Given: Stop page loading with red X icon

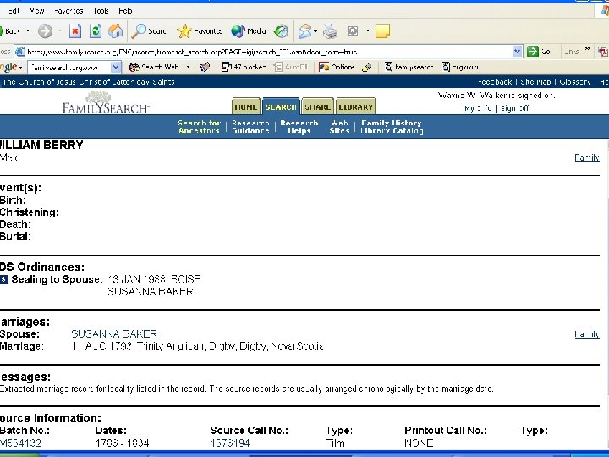Looking at the screenshot, I should (x=75, y=31).
